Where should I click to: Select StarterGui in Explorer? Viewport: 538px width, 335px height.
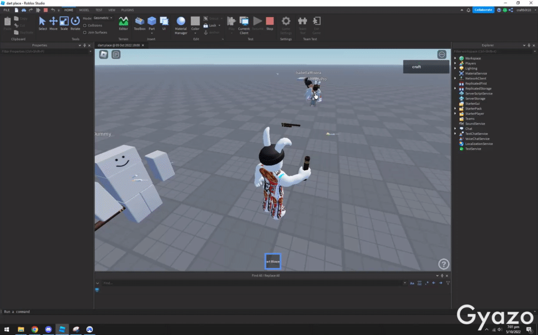point(472,104)
